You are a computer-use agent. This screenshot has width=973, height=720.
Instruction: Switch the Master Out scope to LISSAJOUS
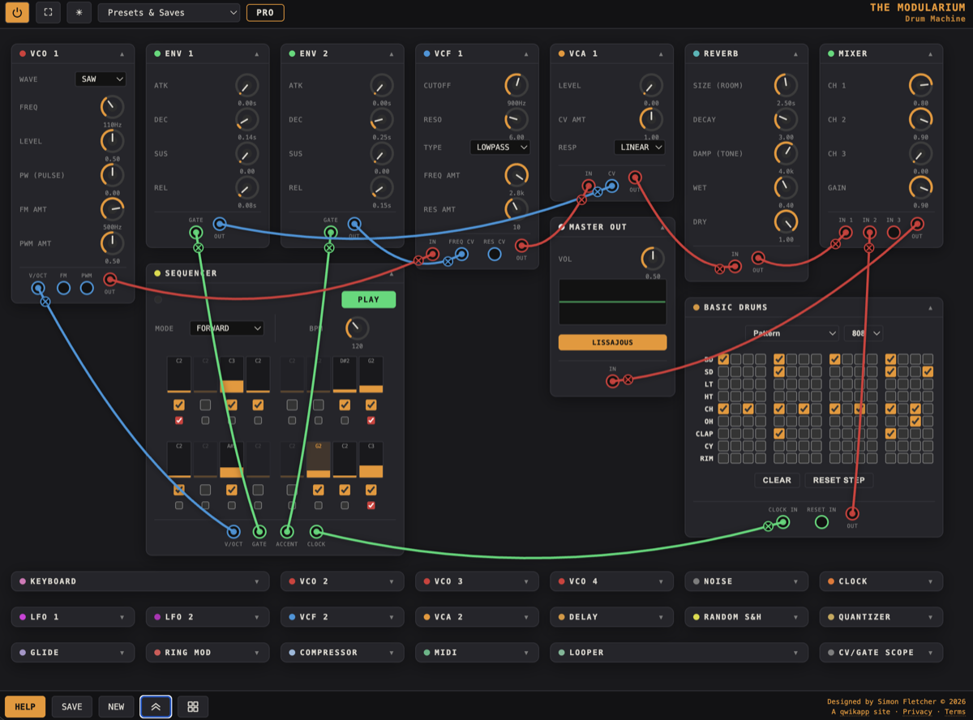point(612,341)
